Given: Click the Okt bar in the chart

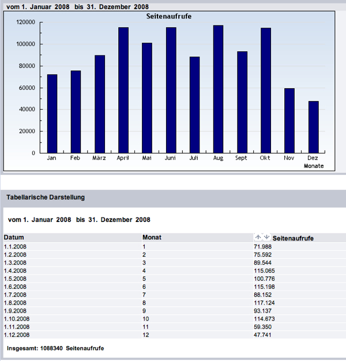Looking at the screenshot, I should pos(266,90).
